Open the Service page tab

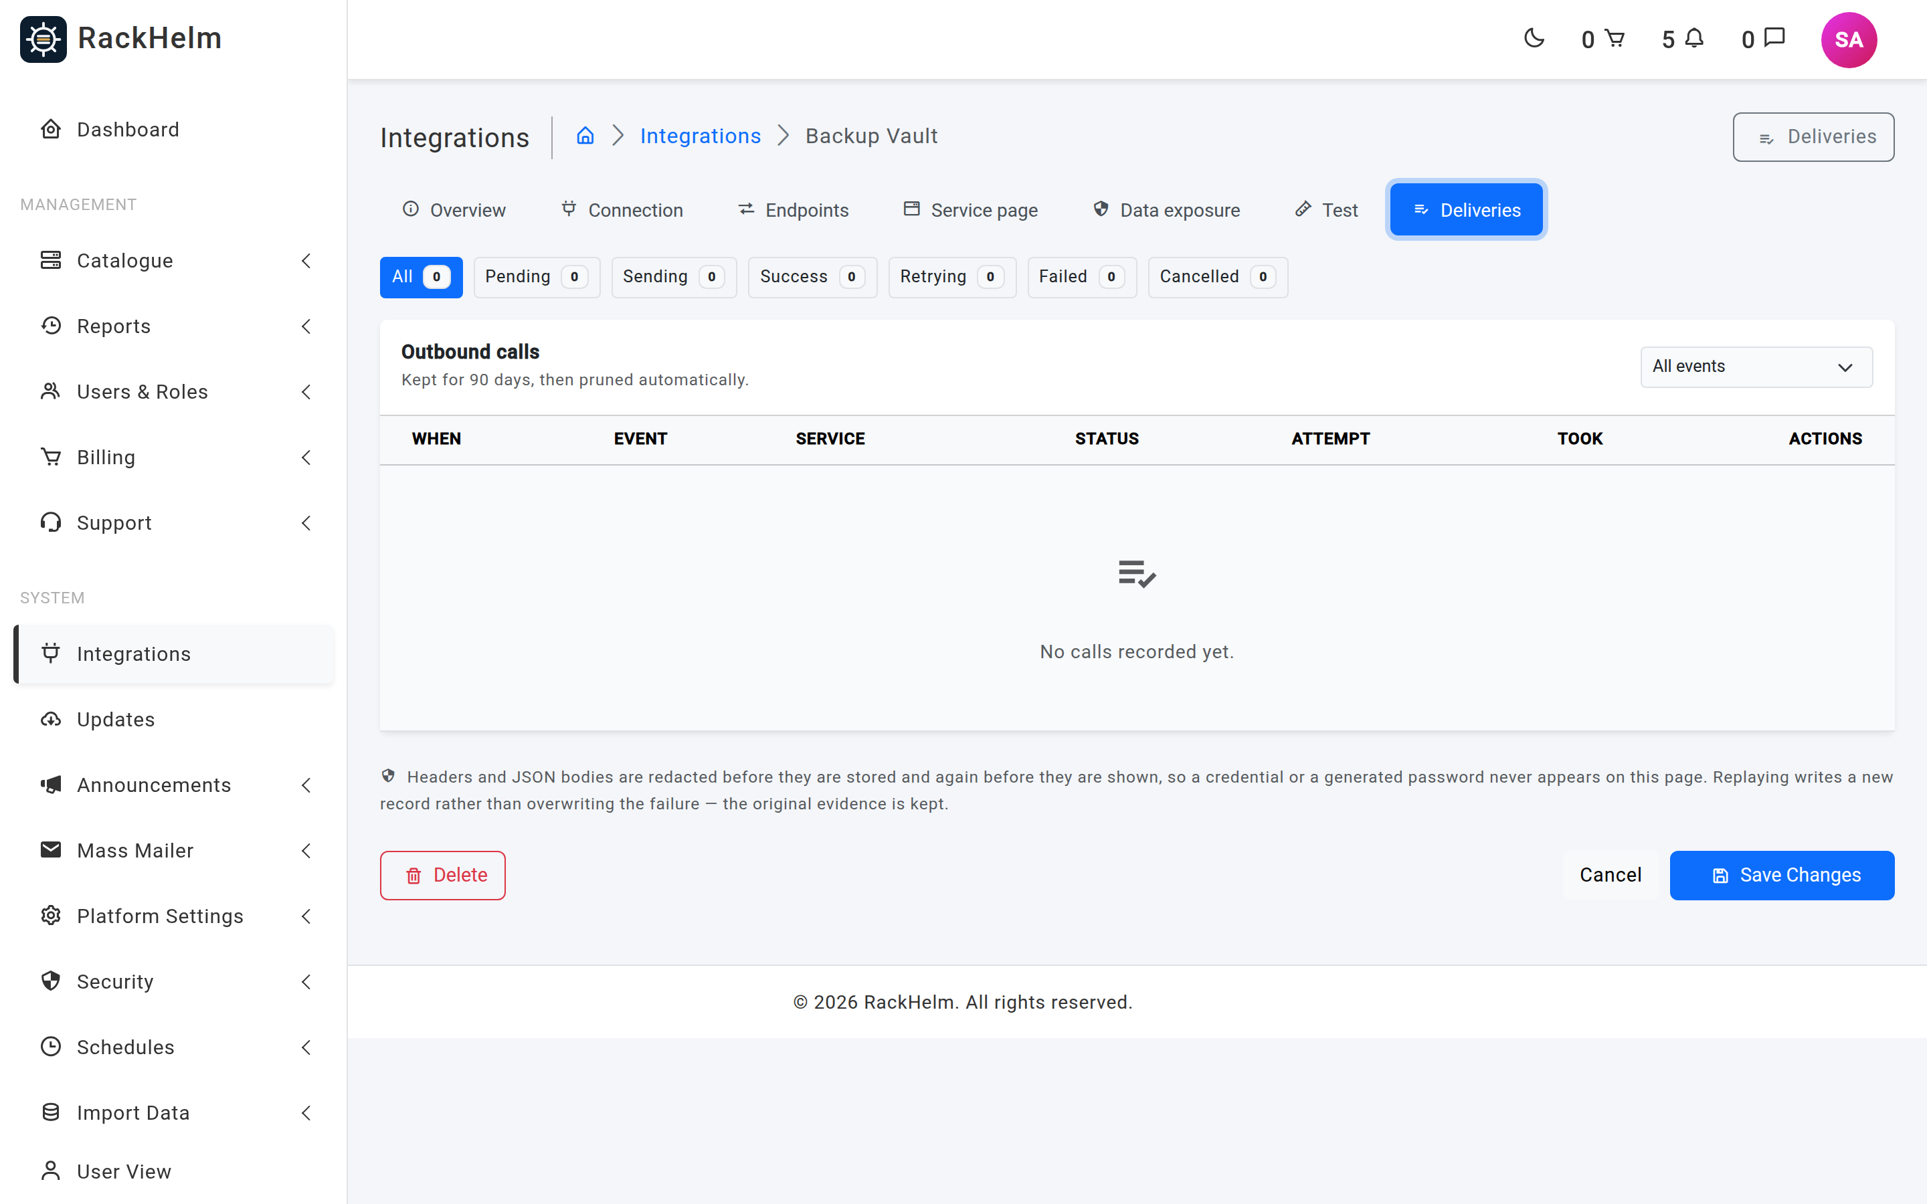[971, 210]
